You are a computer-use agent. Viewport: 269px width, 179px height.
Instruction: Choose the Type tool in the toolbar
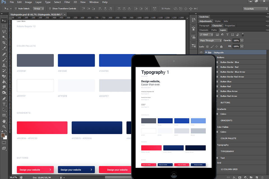tap(4, 104)
